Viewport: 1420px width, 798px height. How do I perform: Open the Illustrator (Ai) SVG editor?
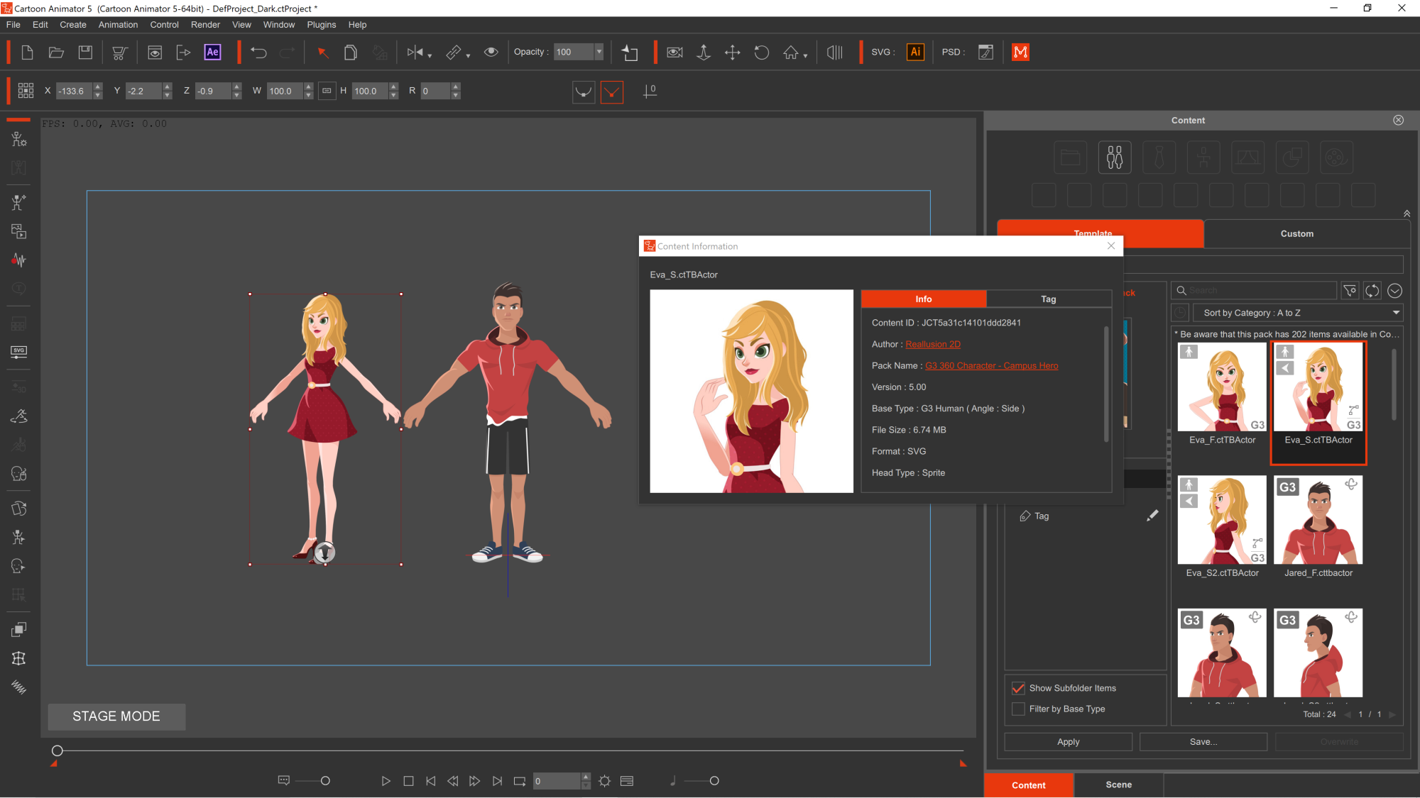point(915,52)
